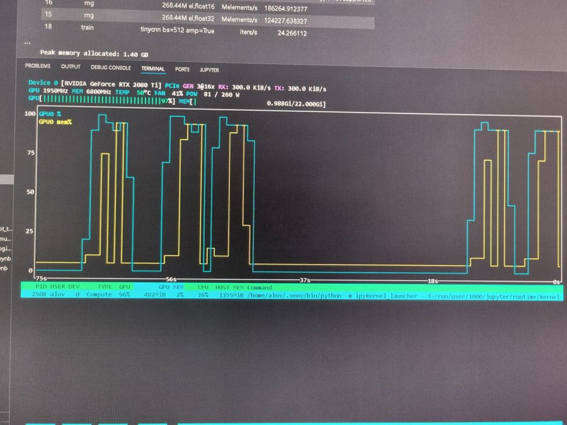Click the Device 0 RTX 2080 Ti header
Screen dimensions: 567x425
[94, 83]
